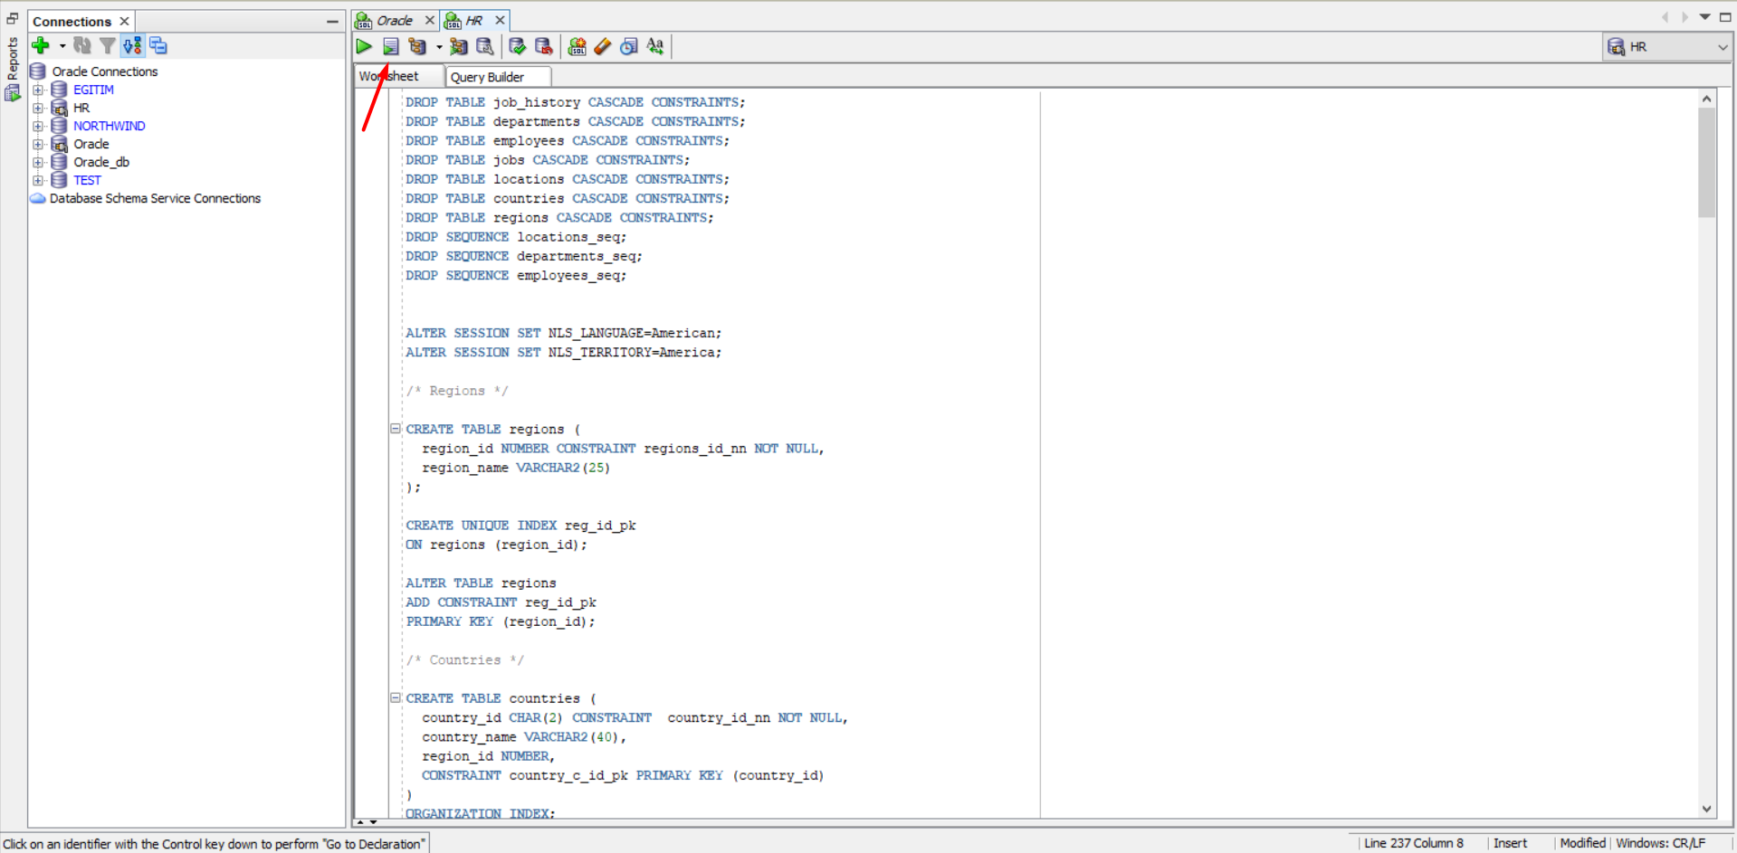The height and width of the screenshot is (853, 1737).
Task: Click the Run Script toolbar icon
Action: (x=390, y=46)
